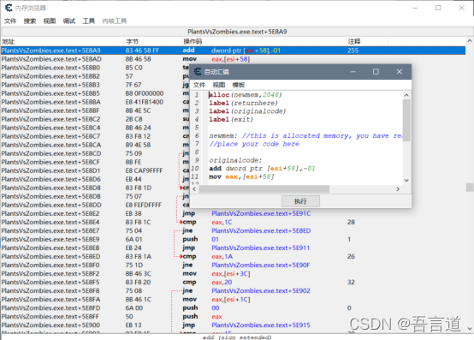Click the //place your code here line
474x340 pixels.
254,144
